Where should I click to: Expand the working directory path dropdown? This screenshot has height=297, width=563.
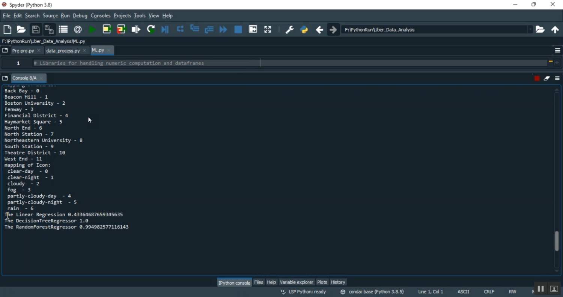(x=530, y=30)
